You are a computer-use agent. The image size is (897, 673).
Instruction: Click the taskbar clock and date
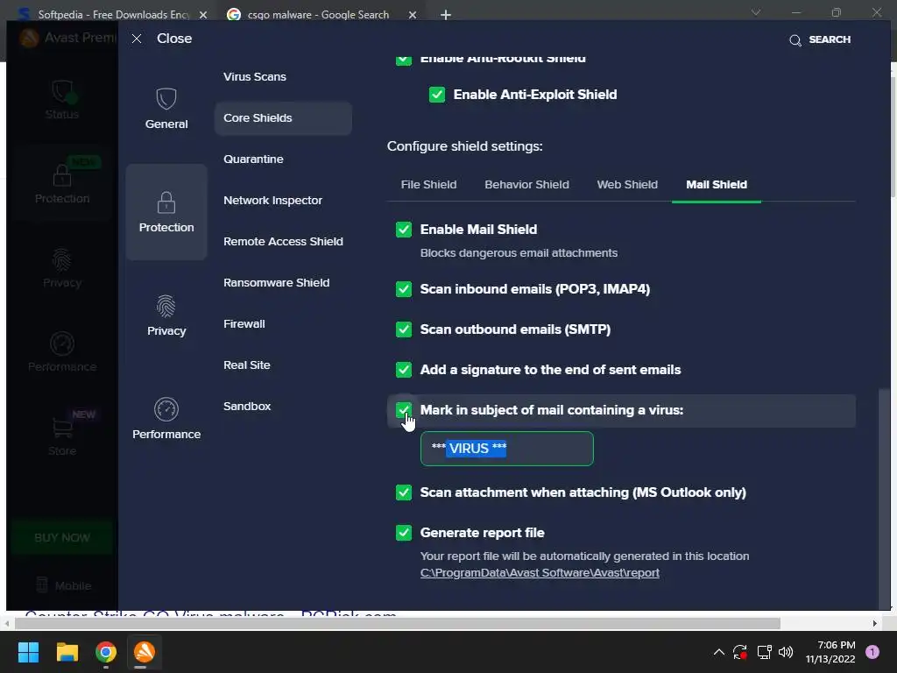[830, 652]
